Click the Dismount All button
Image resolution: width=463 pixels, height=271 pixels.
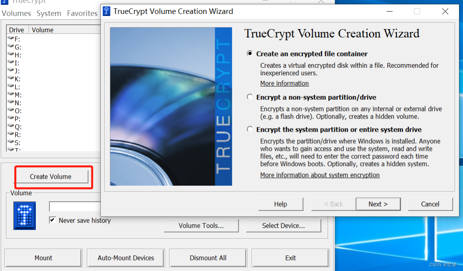pyautogui.click(x=208, y=258)
